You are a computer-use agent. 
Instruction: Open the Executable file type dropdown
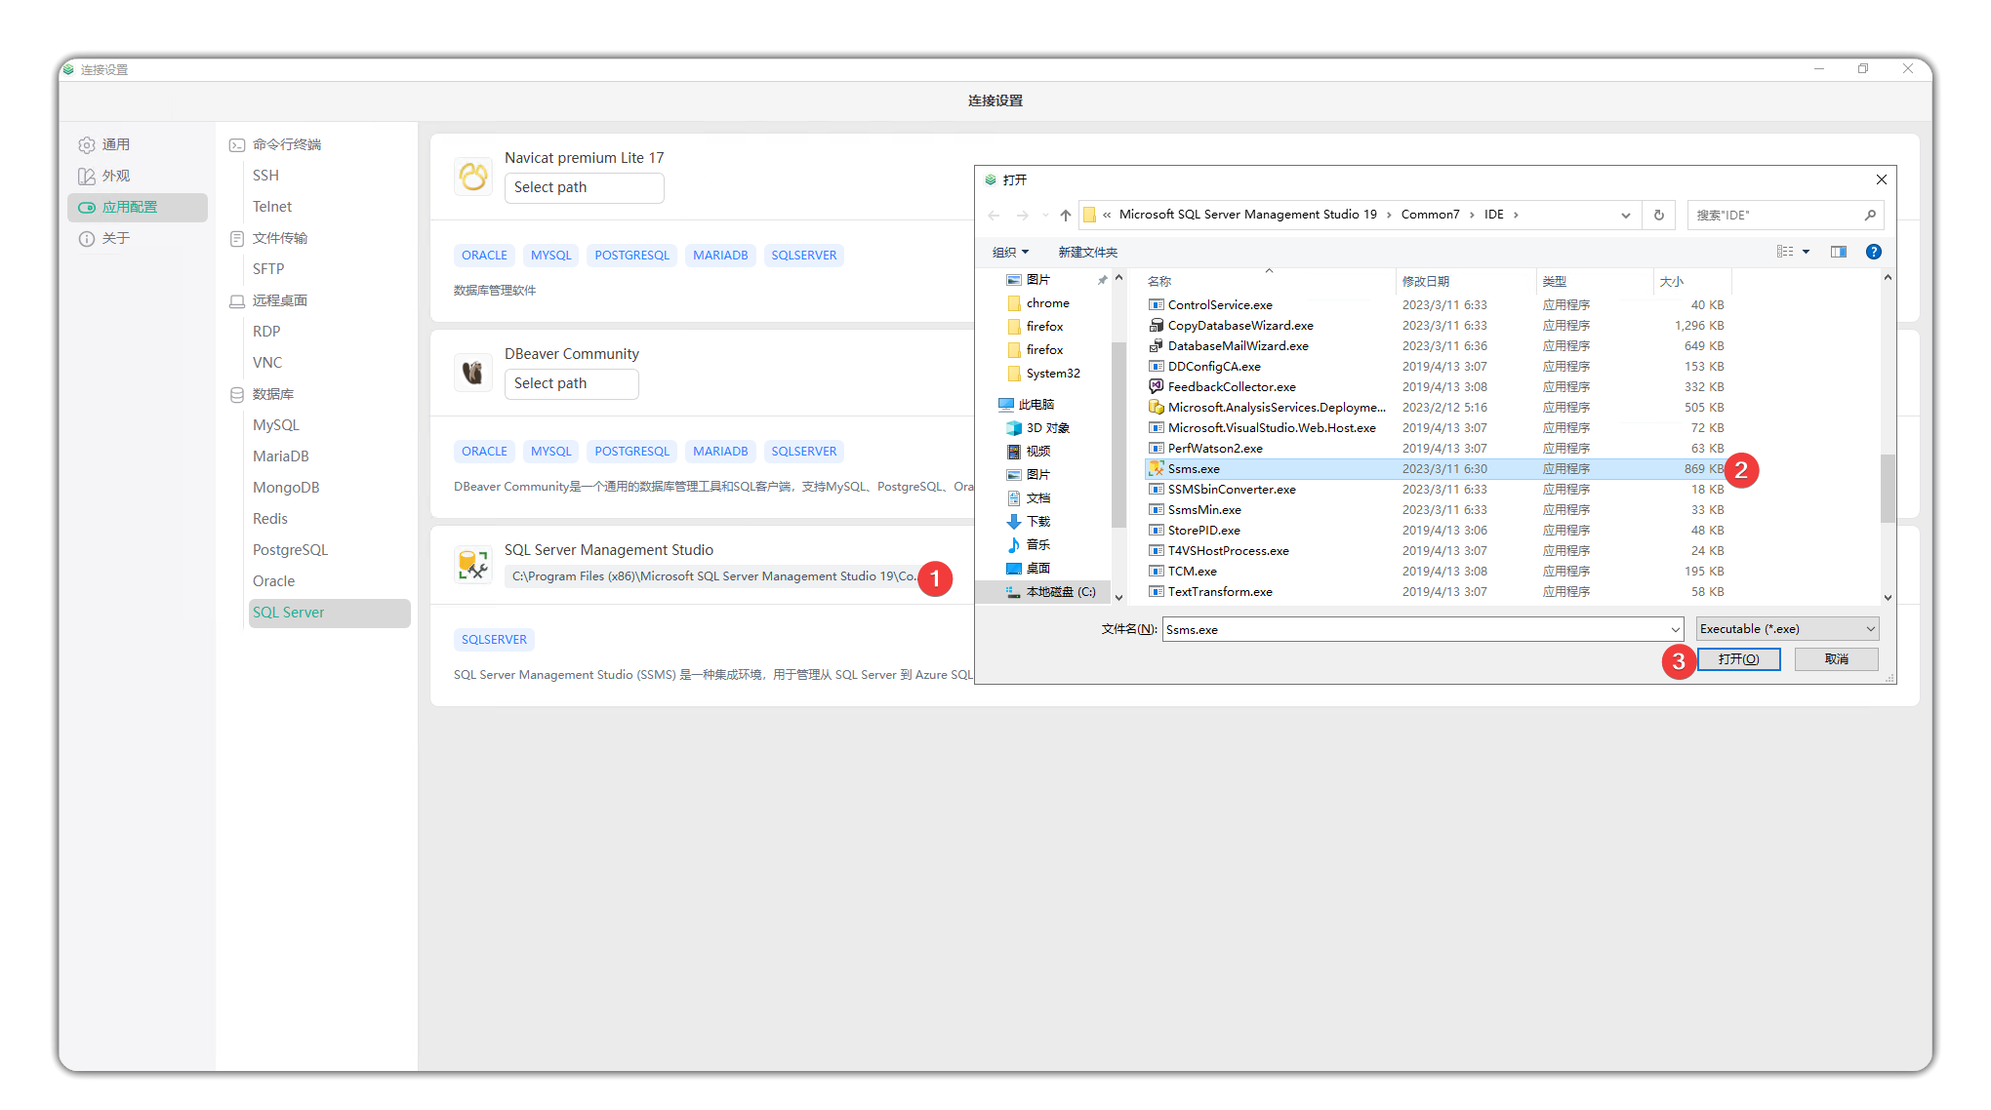tap(1787, 629)
